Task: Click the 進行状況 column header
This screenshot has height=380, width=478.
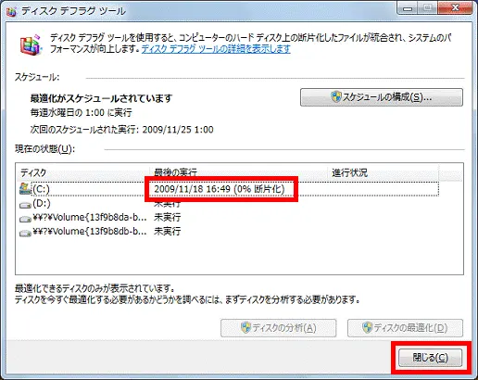Action: (384, 172)
